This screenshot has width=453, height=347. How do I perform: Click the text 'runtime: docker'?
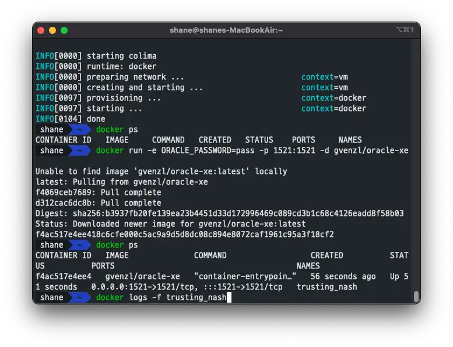[122, 66]
